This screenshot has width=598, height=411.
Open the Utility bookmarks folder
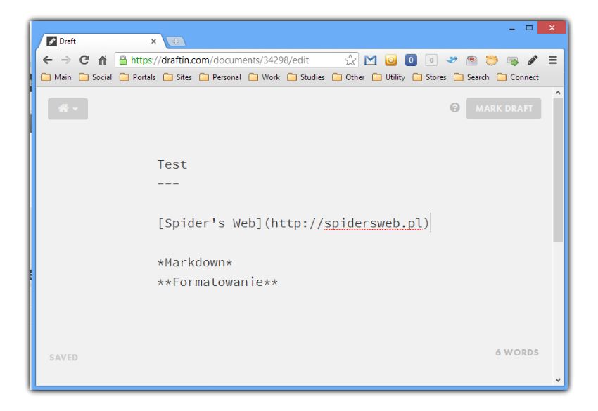point(388,77)
